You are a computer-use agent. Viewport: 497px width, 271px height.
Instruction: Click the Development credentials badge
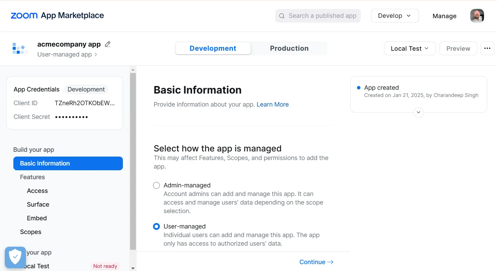click(86, 89)
